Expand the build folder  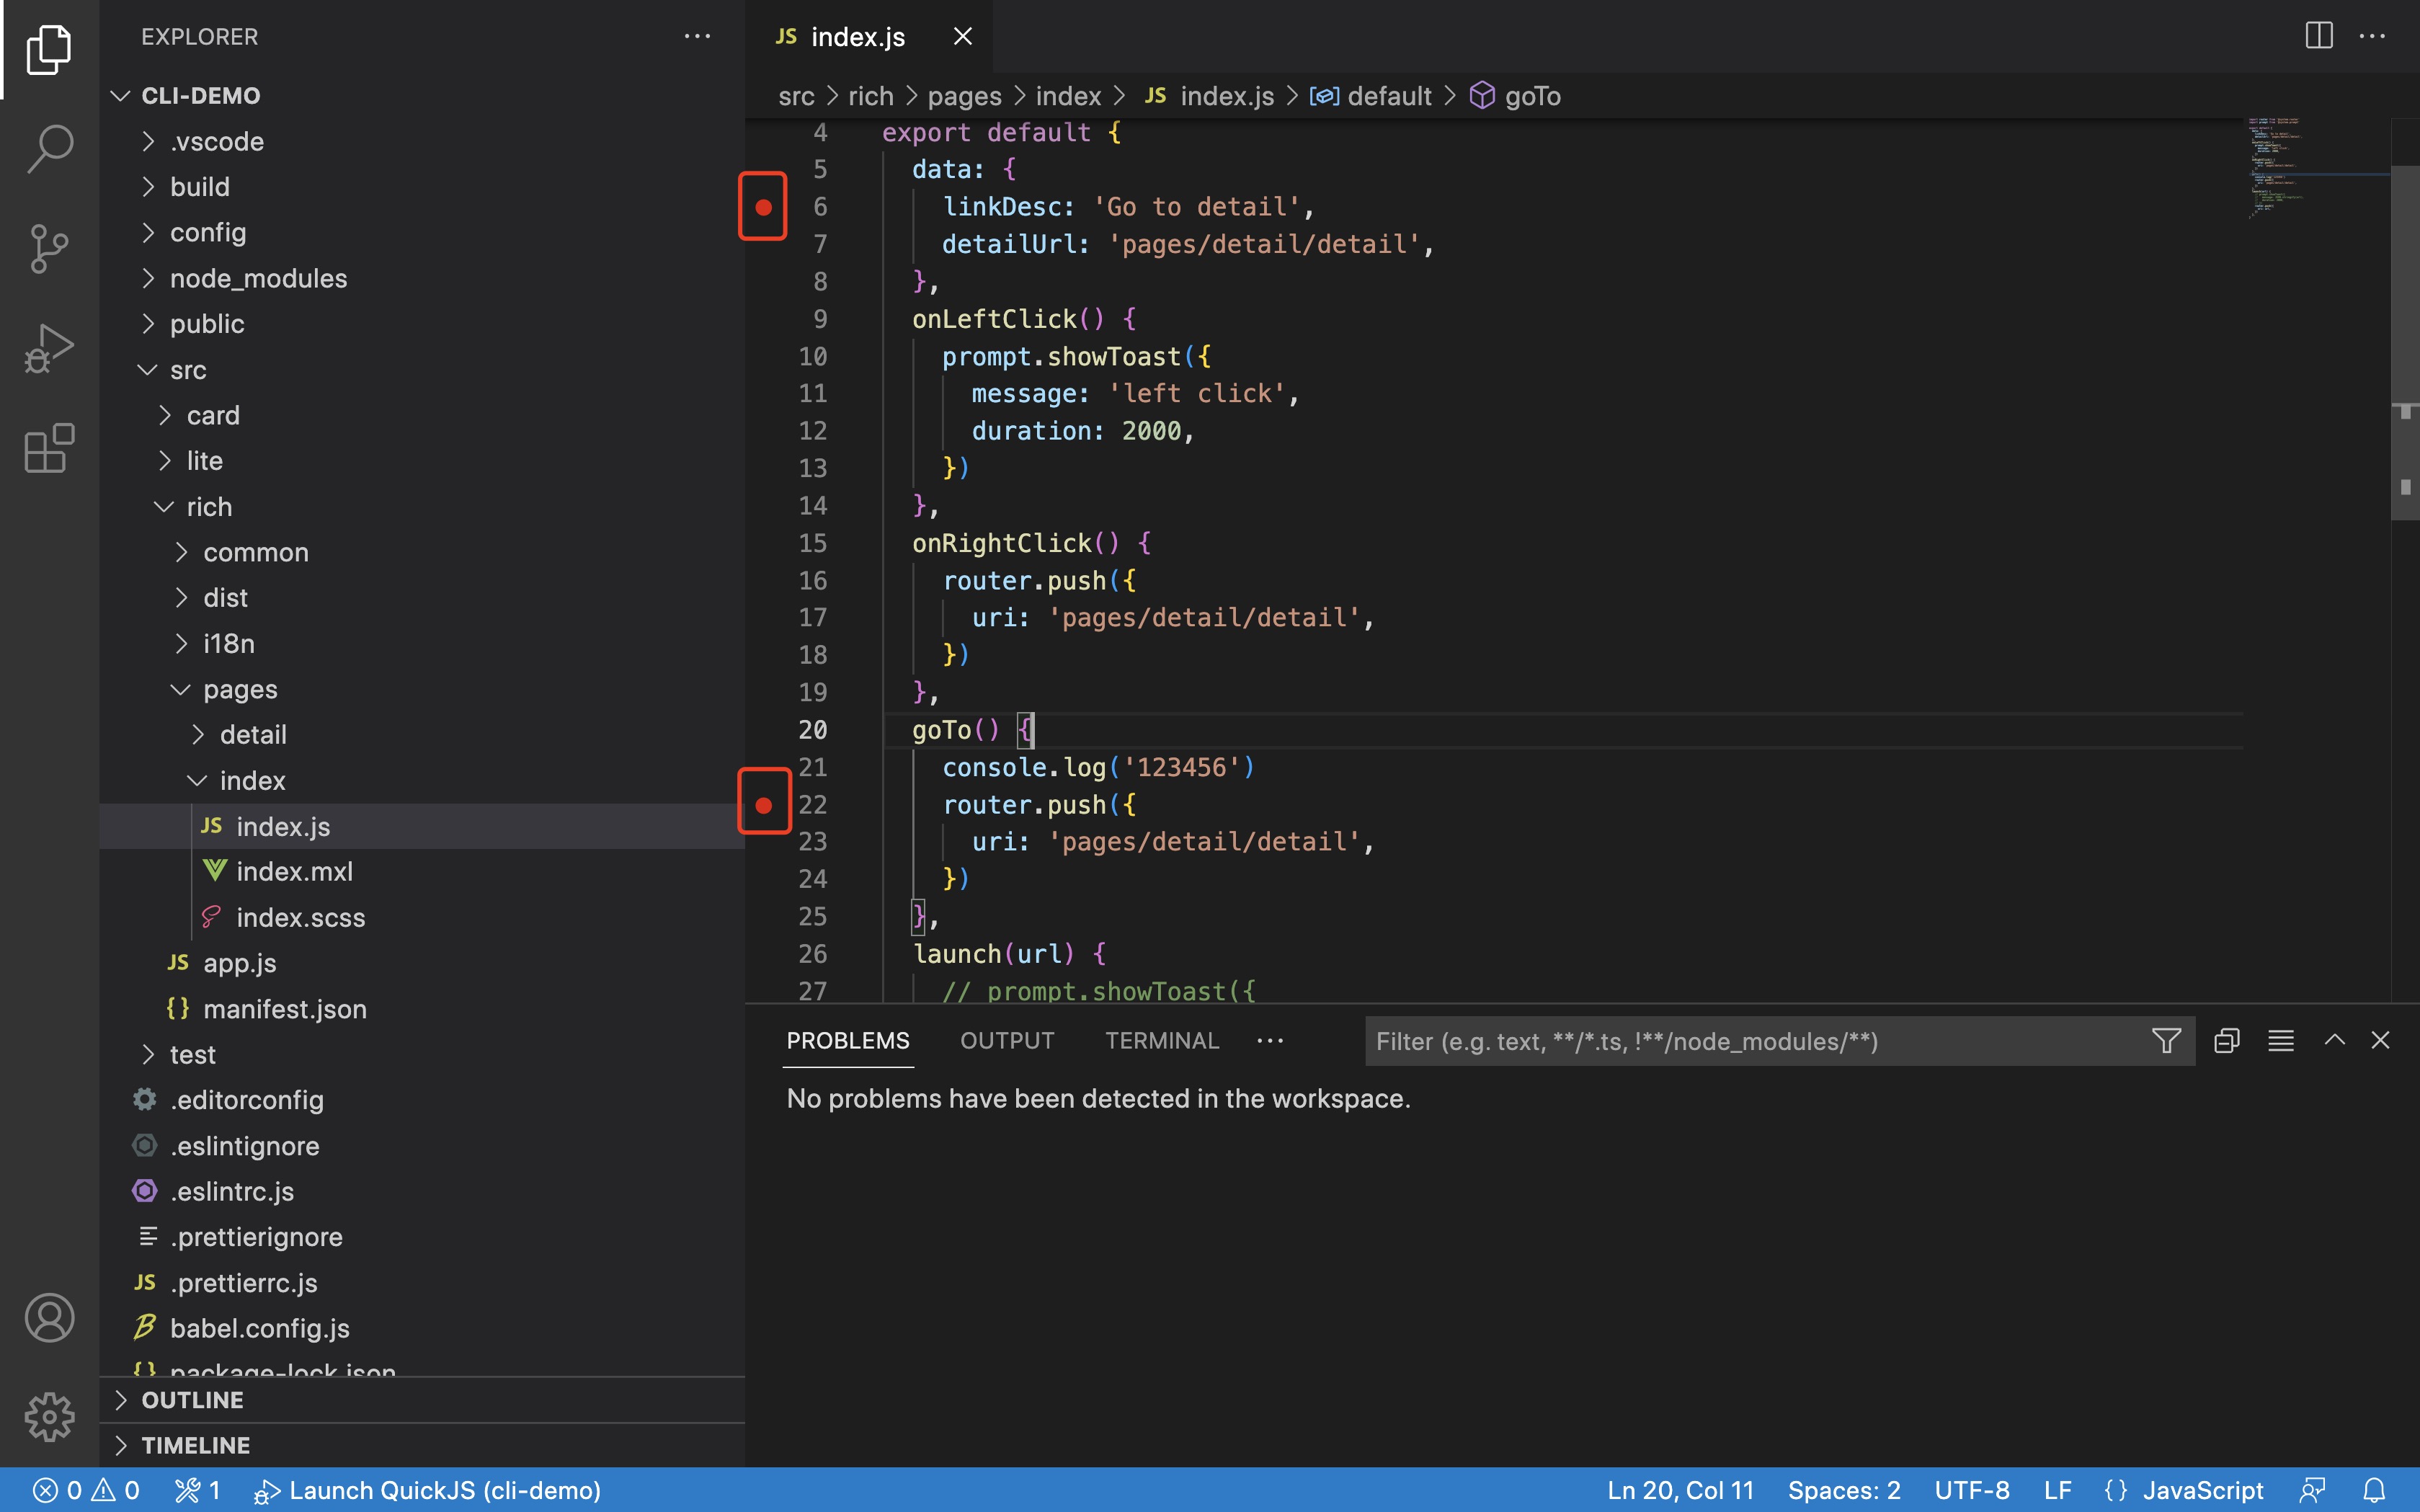click(x=422, y=187)
